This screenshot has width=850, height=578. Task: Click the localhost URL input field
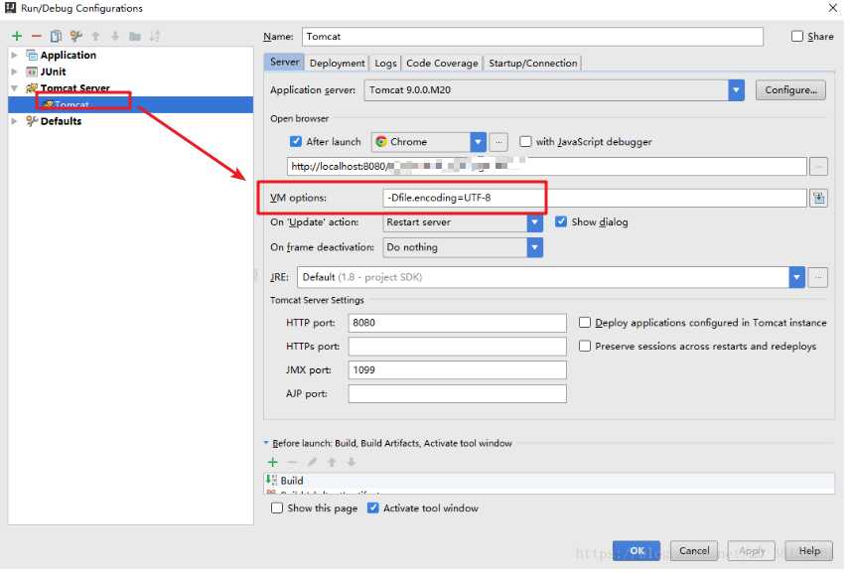click(x=546, y=167)
